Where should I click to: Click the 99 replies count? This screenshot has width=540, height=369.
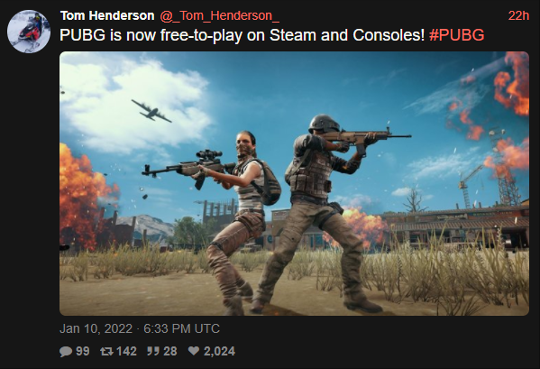click(83, 351)
